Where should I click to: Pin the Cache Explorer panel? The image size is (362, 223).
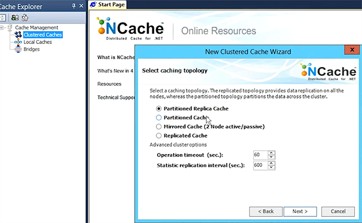point(74,6)
